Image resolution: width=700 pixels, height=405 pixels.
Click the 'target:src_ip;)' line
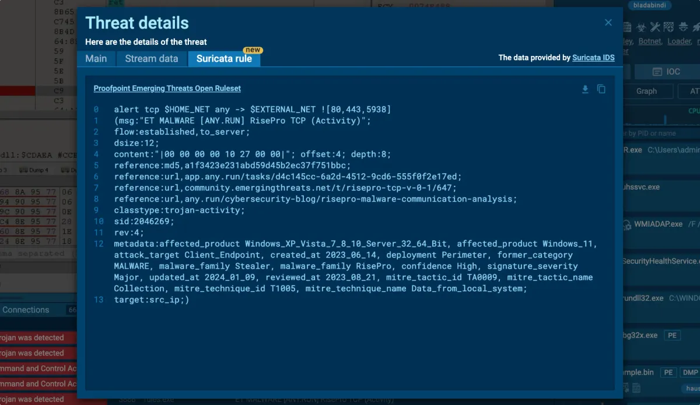152,300
